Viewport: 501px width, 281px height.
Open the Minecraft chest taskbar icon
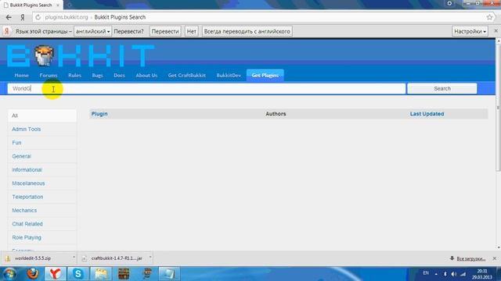click(124, 274)
